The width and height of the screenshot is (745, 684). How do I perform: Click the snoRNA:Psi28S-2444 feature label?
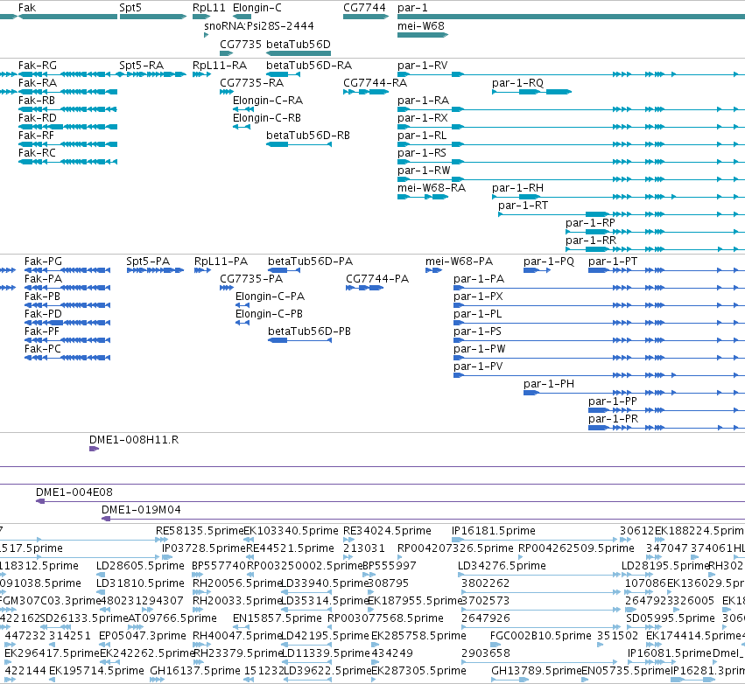coord(259,26)
